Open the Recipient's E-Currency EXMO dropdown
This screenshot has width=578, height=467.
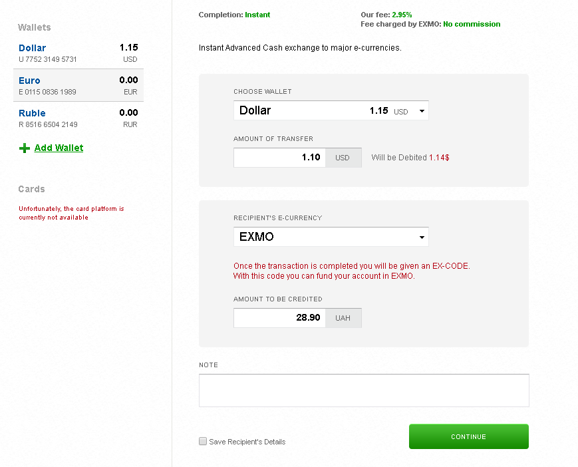tap(331, 237)
